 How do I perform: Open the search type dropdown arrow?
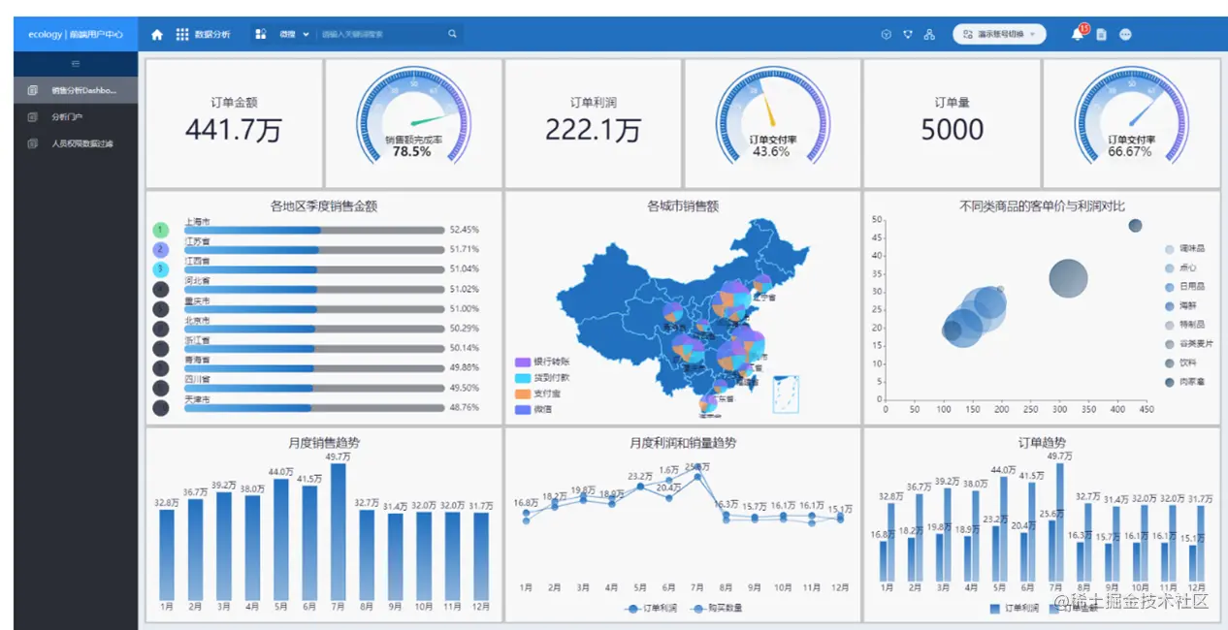tap(306, 34)
